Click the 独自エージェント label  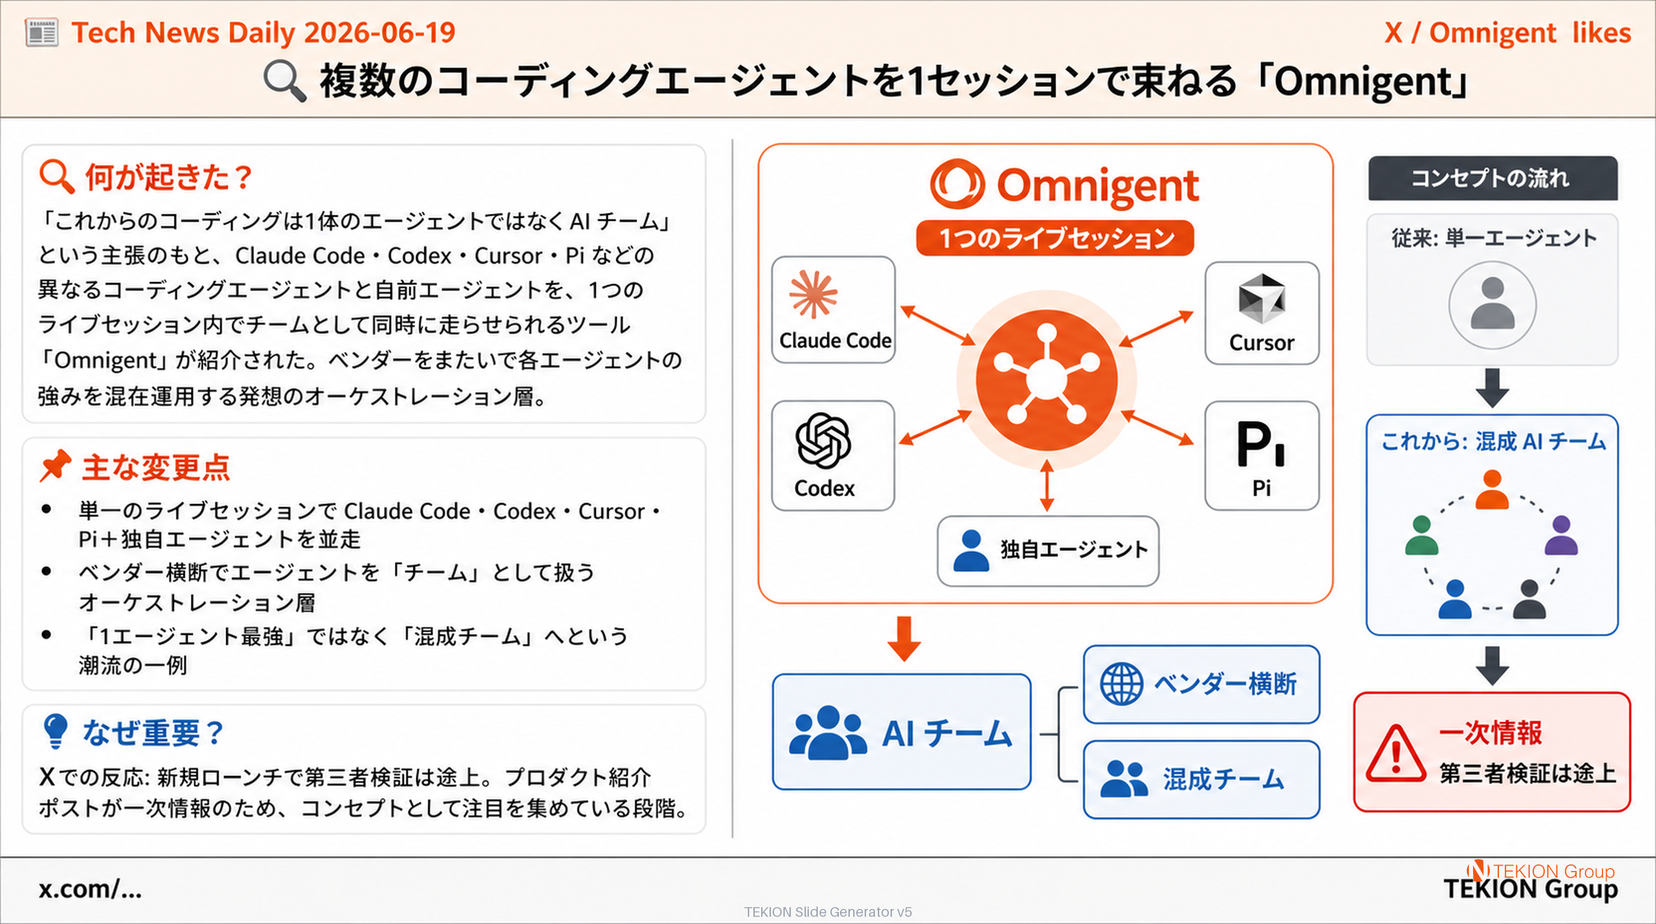[1074, 550]
